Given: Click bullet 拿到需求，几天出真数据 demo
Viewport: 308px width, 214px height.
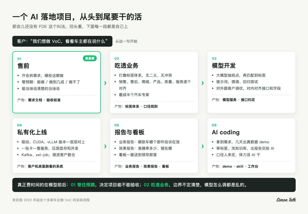Looking at the screenshot, I should click(x=243, y=142).
